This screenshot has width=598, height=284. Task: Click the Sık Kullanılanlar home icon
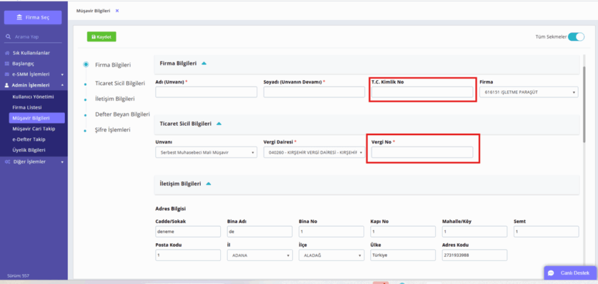tap(7, 53)
